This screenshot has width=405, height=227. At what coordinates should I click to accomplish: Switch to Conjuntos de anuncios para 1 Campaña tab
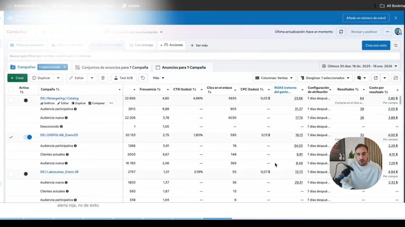coord(112,68)
